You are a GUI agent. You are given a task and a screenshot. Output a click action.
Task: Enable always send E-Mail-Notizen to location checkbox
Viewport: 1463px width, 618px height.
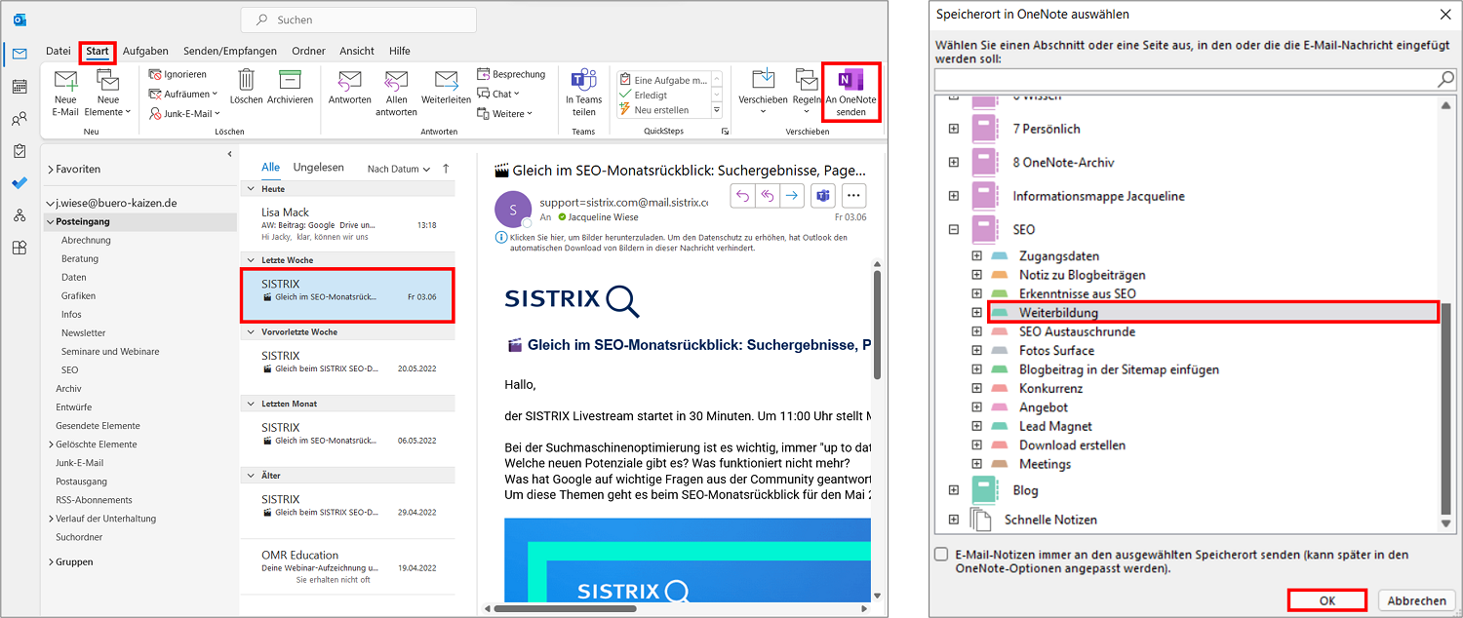click(x=941, y=555)
